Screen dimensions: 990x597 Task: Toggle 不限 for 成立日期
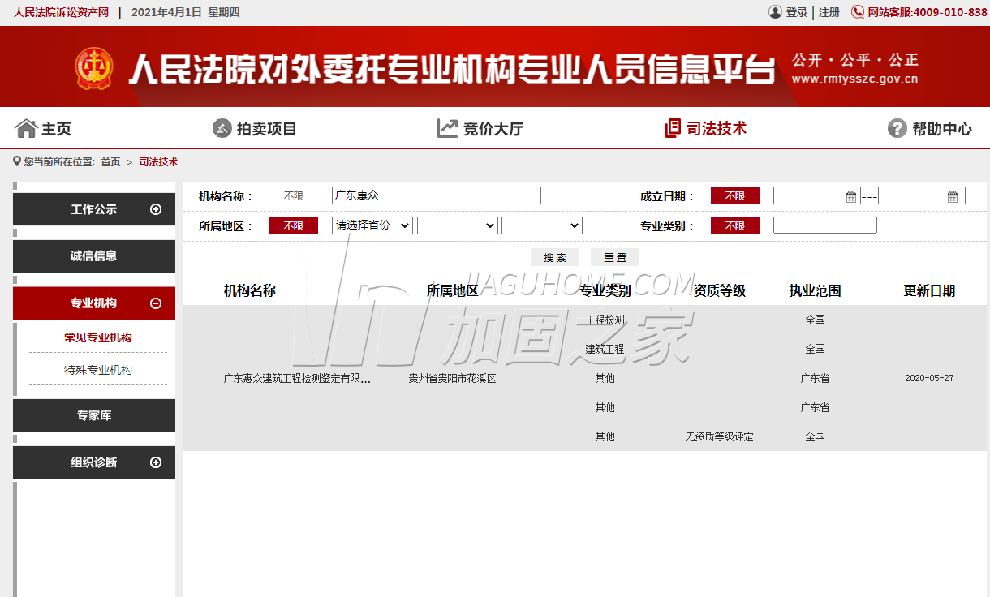(x=734, y=195)
